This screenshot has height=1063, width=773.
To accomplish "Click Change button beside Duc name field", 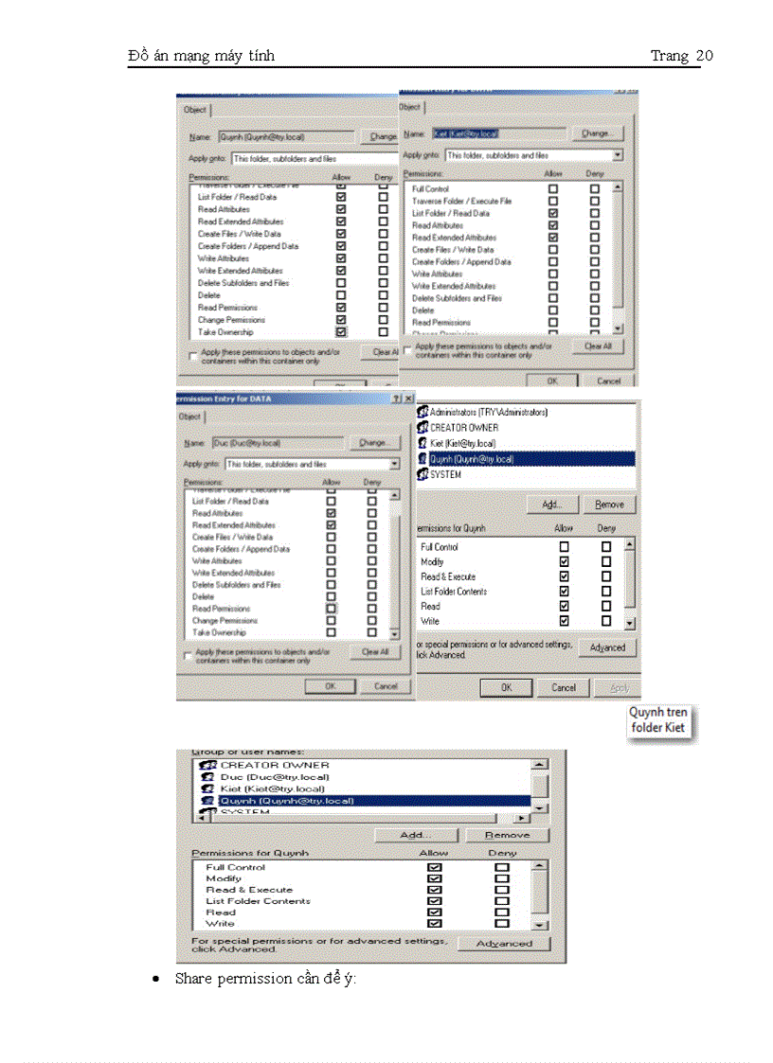I will tap(372, 442).
